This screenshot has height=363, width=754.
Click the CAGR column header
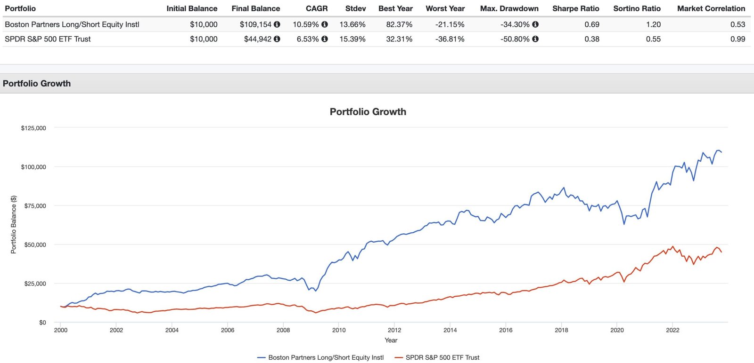tap(317, 8)
